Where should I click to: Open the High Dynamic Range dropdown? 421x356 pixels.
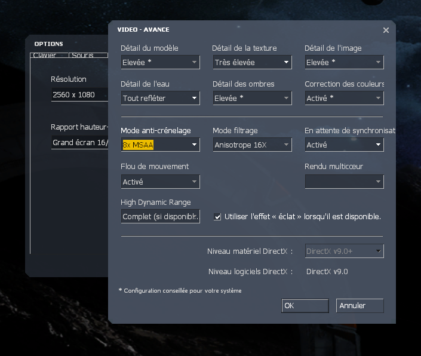(x=160, y=216)
